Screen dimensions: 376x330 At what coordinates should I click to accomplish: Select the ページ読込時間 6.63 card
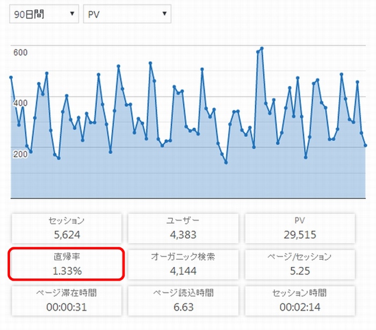[x=183, y=300]
